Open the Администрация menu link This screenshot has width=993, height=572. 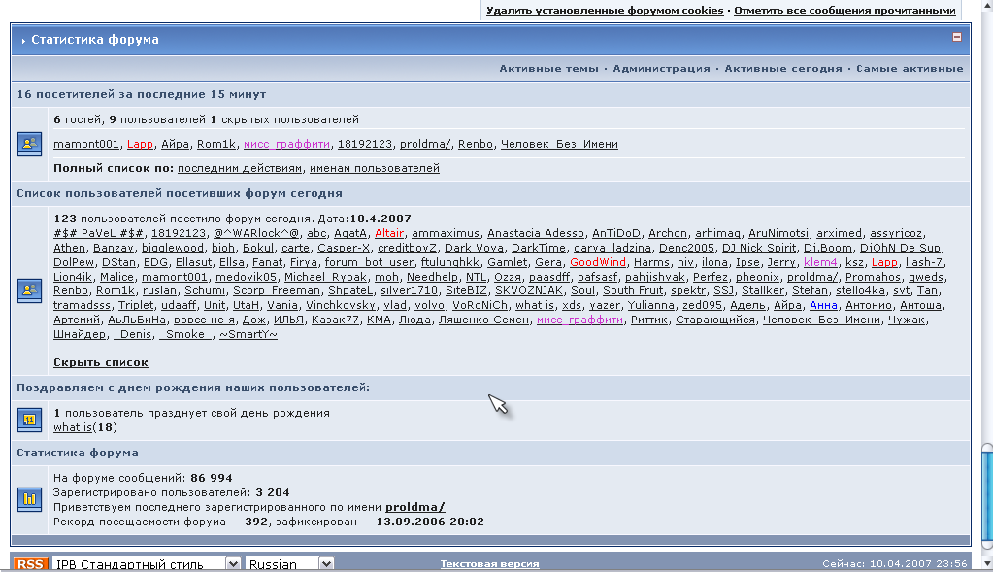661,69
